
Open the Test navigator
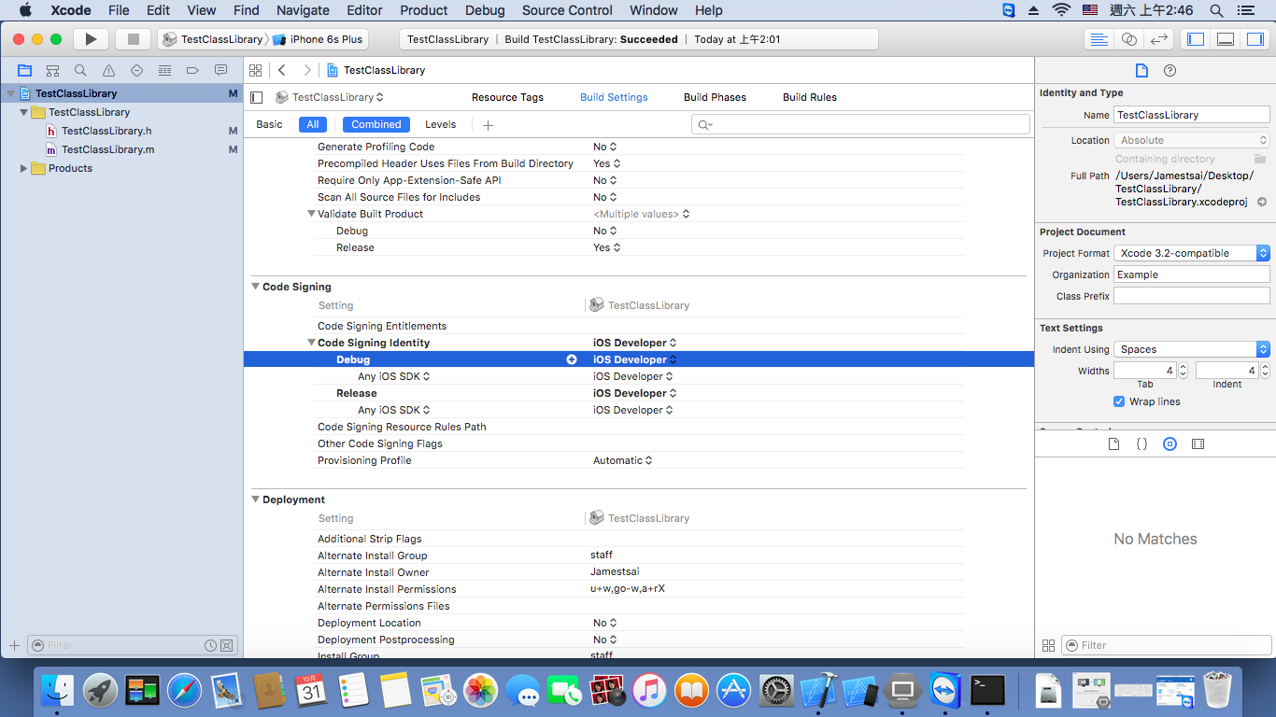coord(136,70)
